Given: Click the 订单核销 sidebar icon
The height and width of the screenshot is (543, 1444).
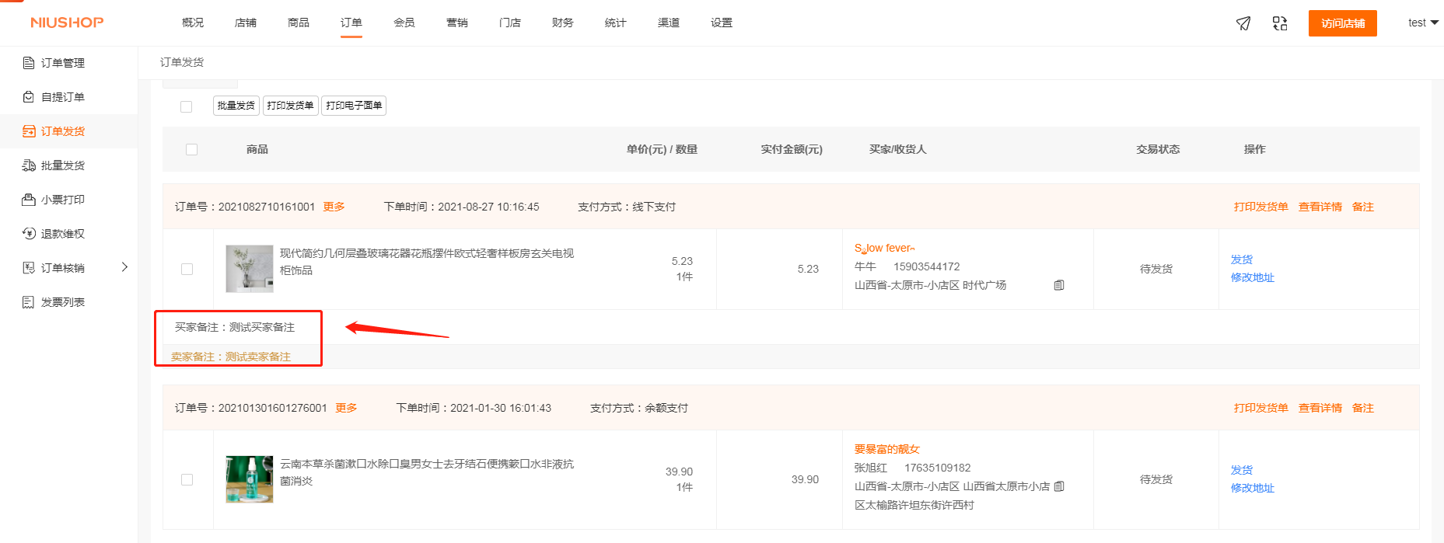Looking at the screenshot, I should [29, 268].
